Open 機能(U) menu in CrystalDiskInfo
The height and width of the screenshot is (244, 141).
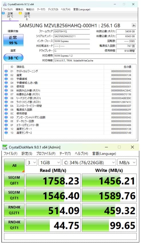30,9
